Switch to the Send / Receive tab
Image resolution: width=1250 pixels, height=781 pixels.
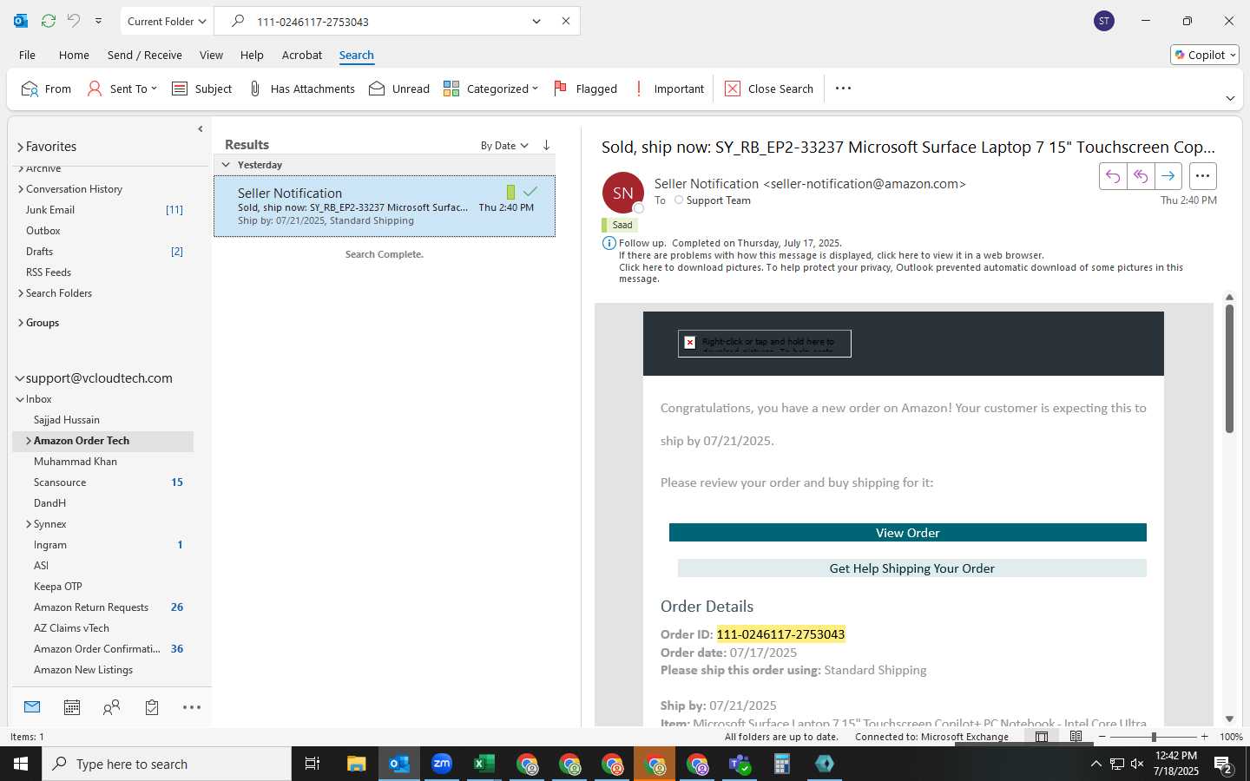click(x=145, y=55)
